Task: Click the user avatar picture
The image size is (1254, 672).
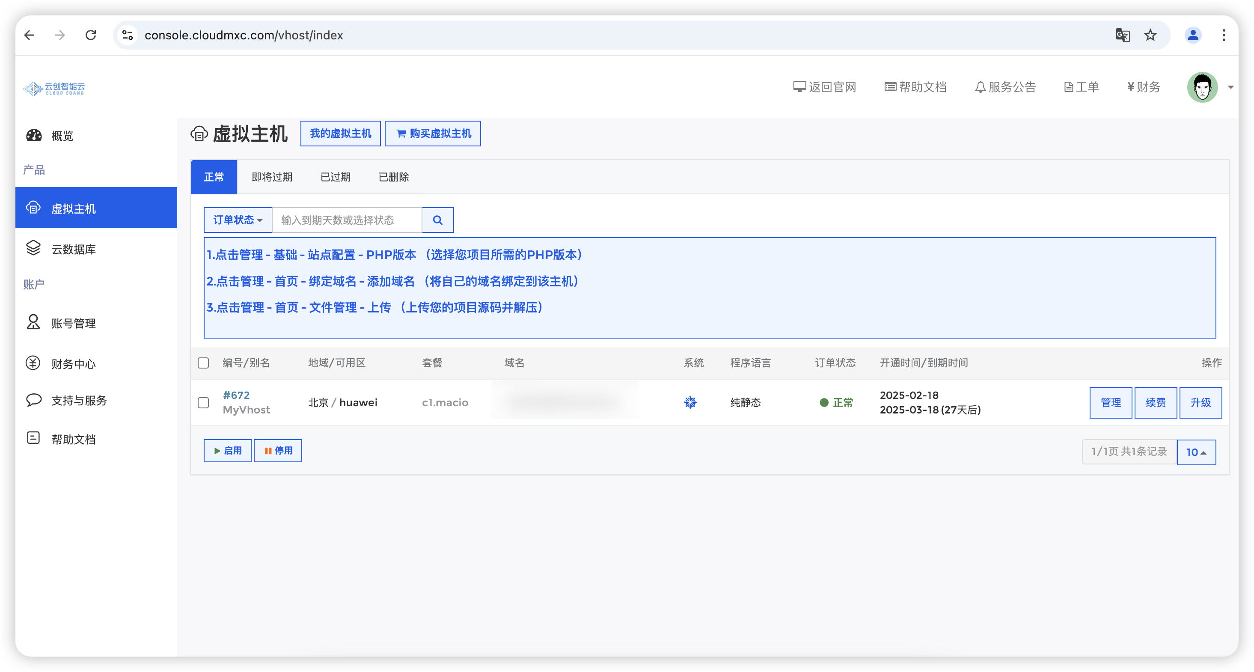Action: [1202, 87]
